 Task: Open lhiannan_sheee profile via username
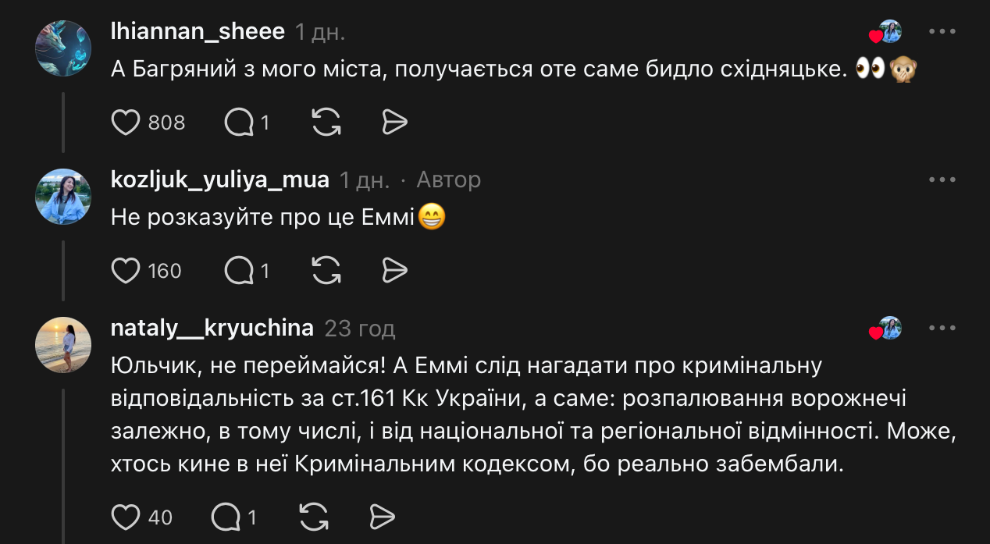[198, 32]
